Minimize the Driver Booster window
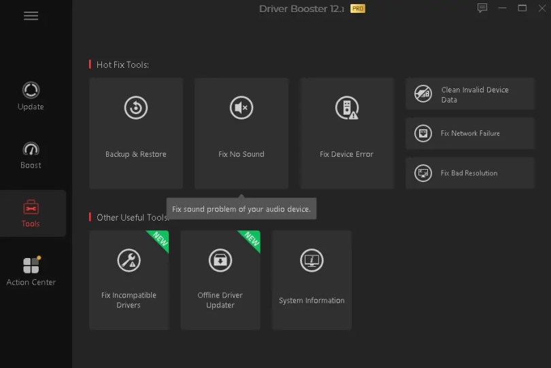The height and width of the screenshot is (368, 551). click(x=503, y=7)
